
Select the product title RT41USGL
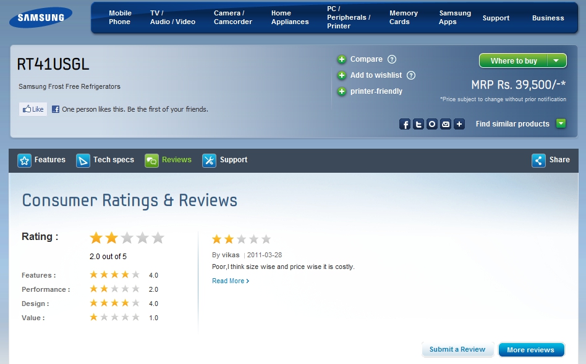click(x=53, y=65)
